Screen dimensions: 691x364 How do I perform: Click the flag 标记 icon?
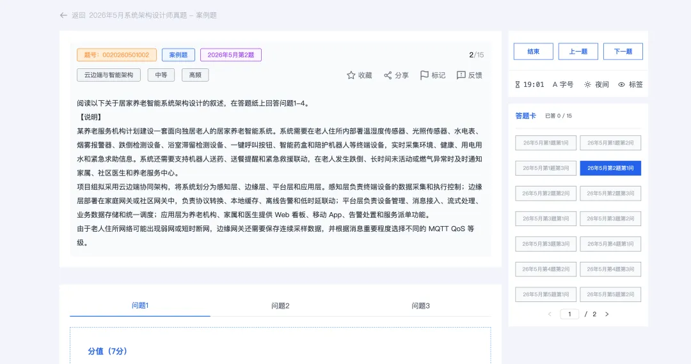point(424,75)
